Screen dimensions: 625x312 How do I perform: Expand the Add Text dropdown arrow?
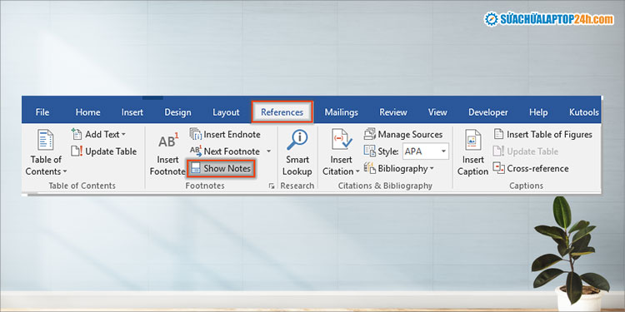(123, 135)
